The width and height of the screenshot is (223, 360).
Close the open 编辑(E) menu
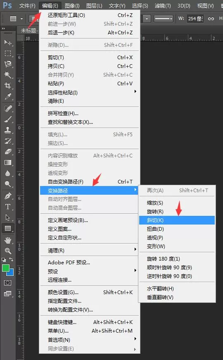[x=50, y=5]
